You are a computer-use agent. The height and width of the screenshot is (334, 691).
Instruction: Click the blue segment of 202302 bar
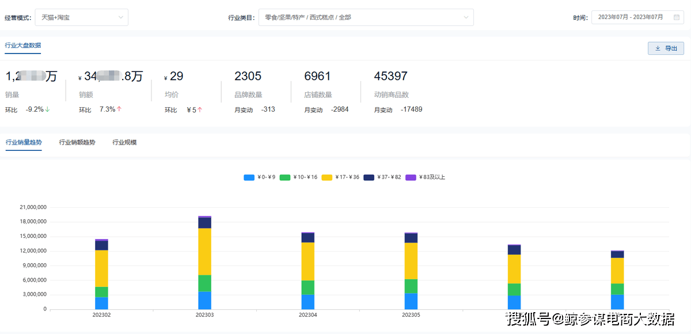[x=101, y=303]
